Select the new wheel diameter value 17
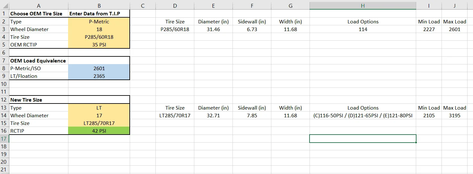 pos(99,116)
